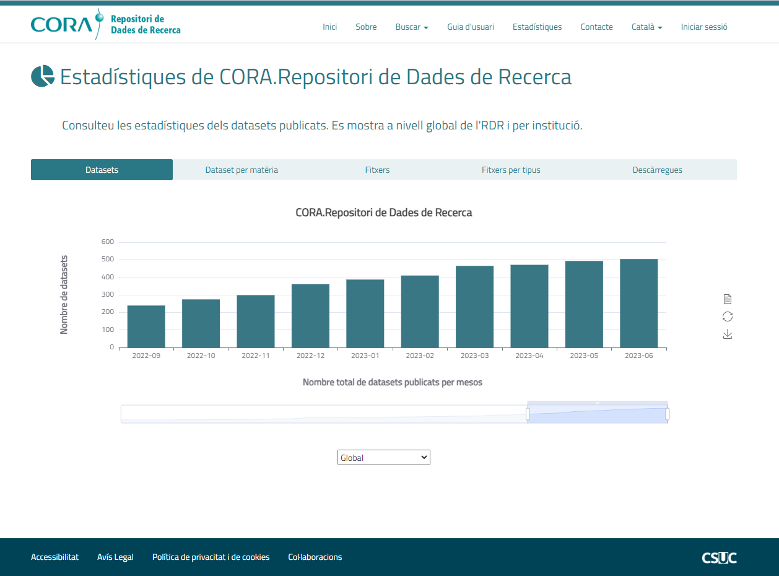This screenshot has height=576, width=779.
Task: Click the 2022-12 bar in chart
Action: [x=310, y=316]
